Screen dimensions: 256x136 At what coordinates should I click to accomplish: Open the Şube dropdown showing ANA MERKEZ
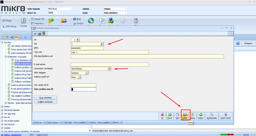point(125,13)
